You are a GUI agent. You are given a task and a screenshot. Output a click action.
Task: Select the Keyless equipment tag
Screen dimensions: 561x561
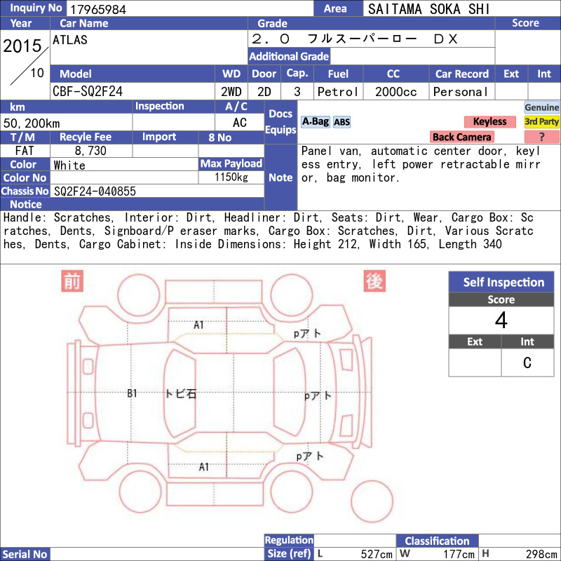pyautogui.click(x=489, y=121)
